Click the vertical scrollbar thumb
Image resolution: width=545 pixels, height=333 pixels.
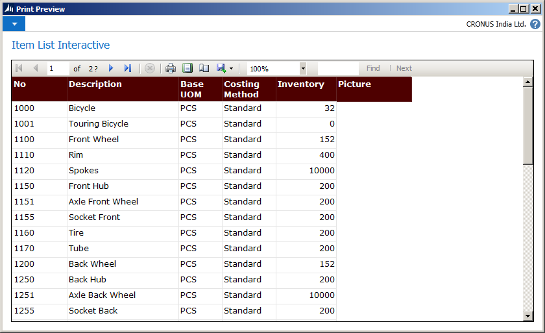tap(527, 126)
